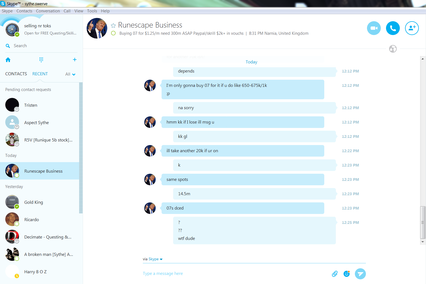Viewport: 426px width, 284px height.
Task: Switch to the CONTACTS tab
Action: [16, 74]
